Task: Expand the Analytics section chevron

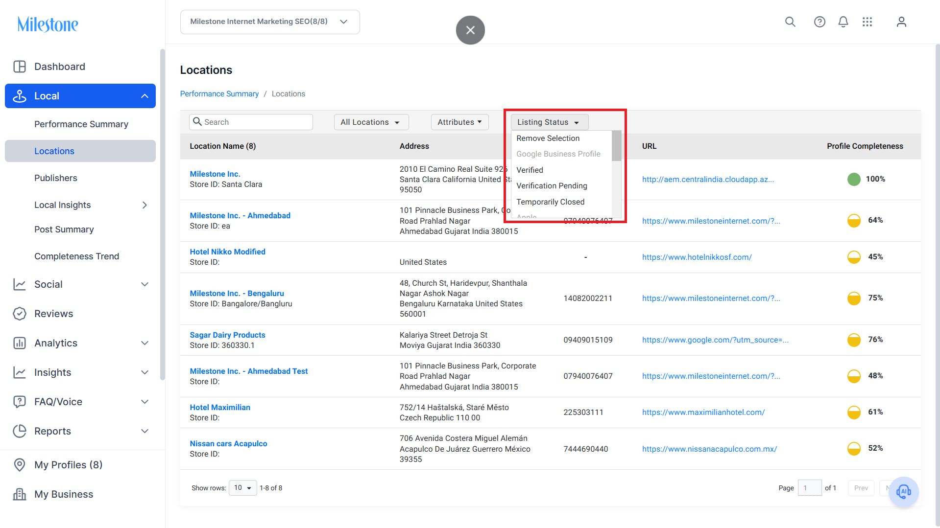Action: coord(145,343)
